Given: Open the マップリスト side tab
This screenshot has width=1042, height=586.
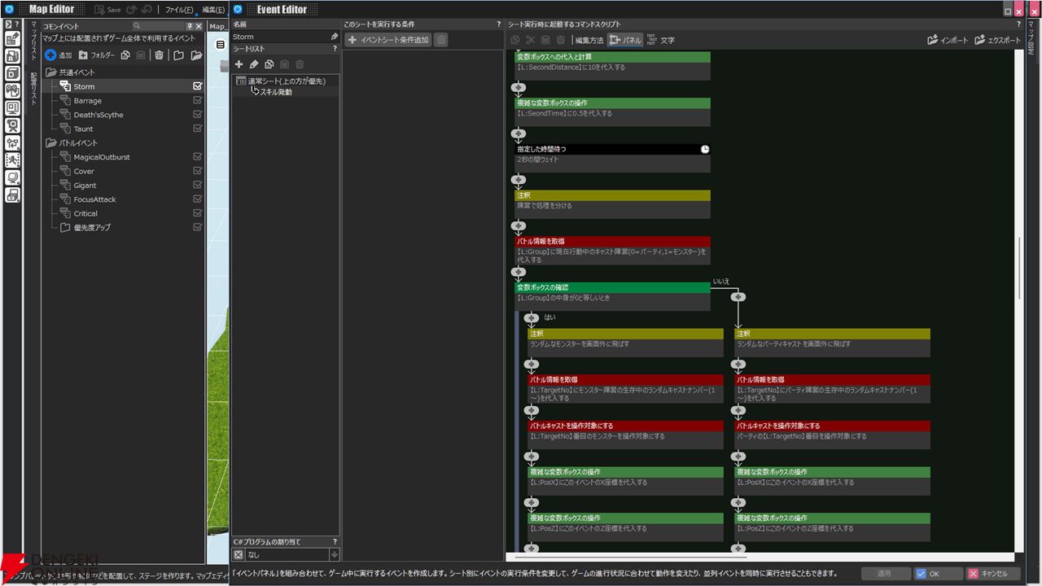Looking at the screenshot, I should (34, 42).
